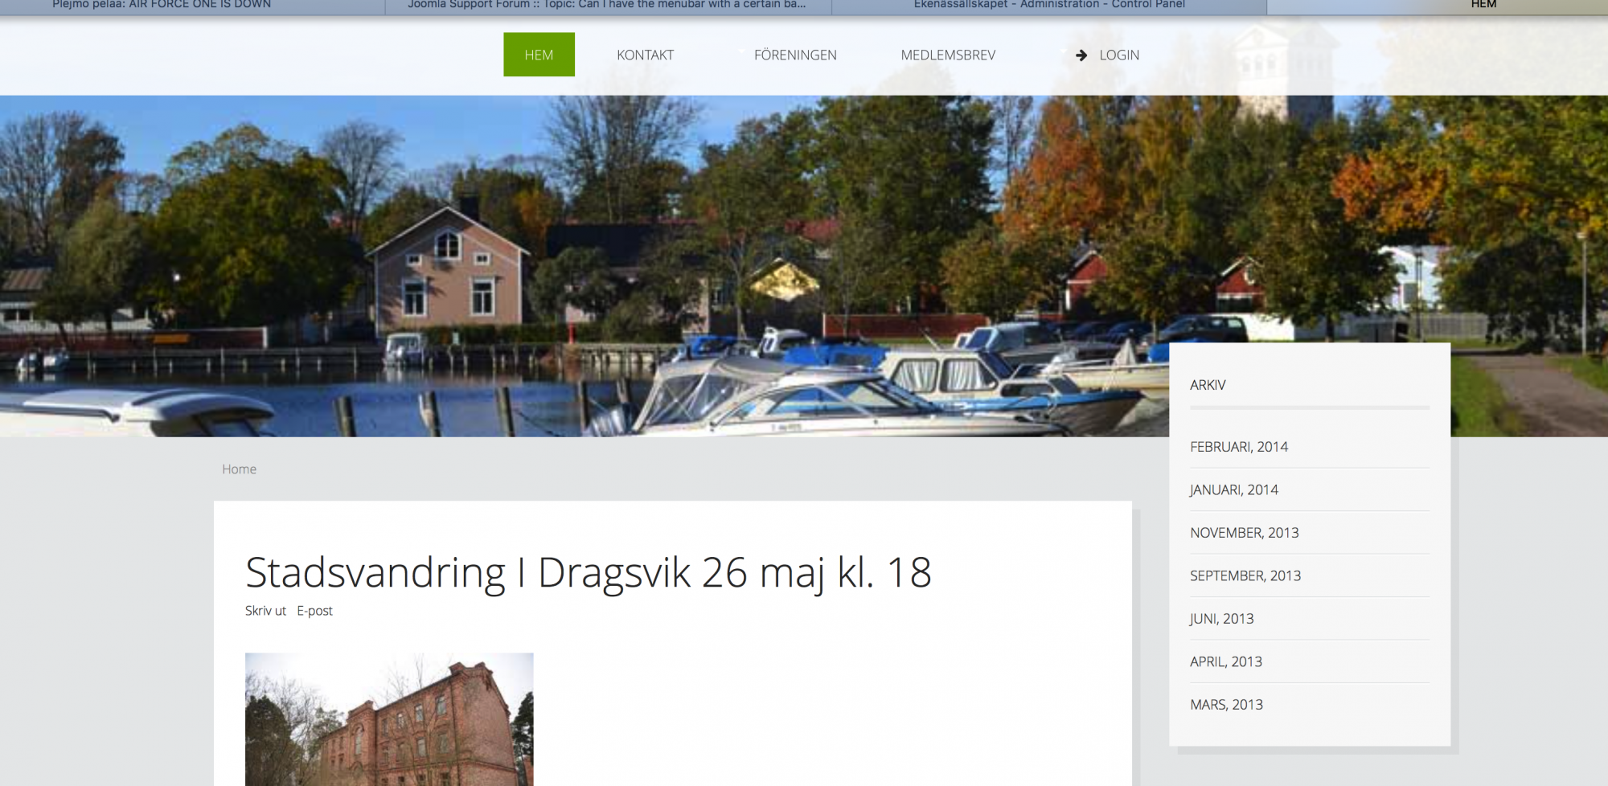
Task: Open the Stadsvandring I Dragsvik article title
Action: point(589,572)
